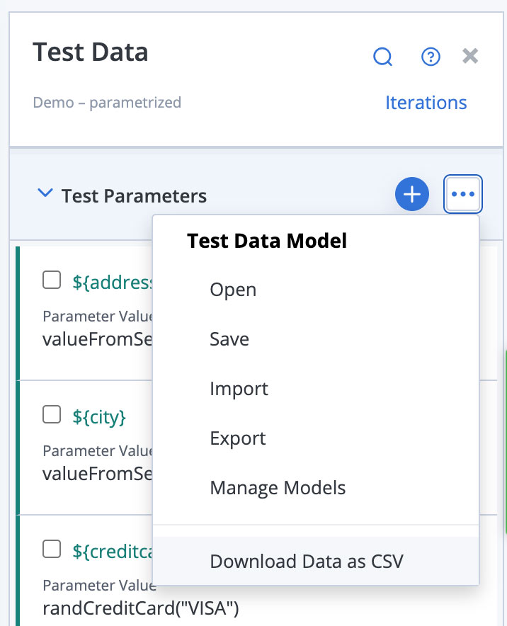
Task: Select Save in the Test Data Model menu
Action: point(229,338)
